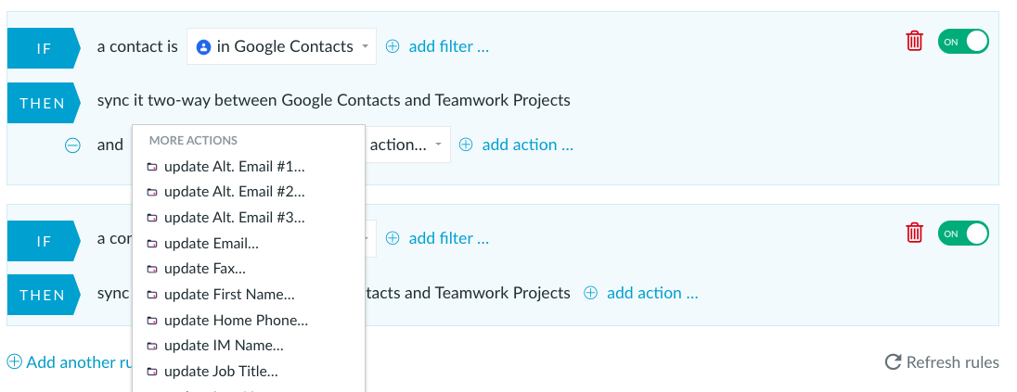Delete the second rule with trash icon
Image resolution: width=1017 pixels, height=392 pixels.
[914, 233]
